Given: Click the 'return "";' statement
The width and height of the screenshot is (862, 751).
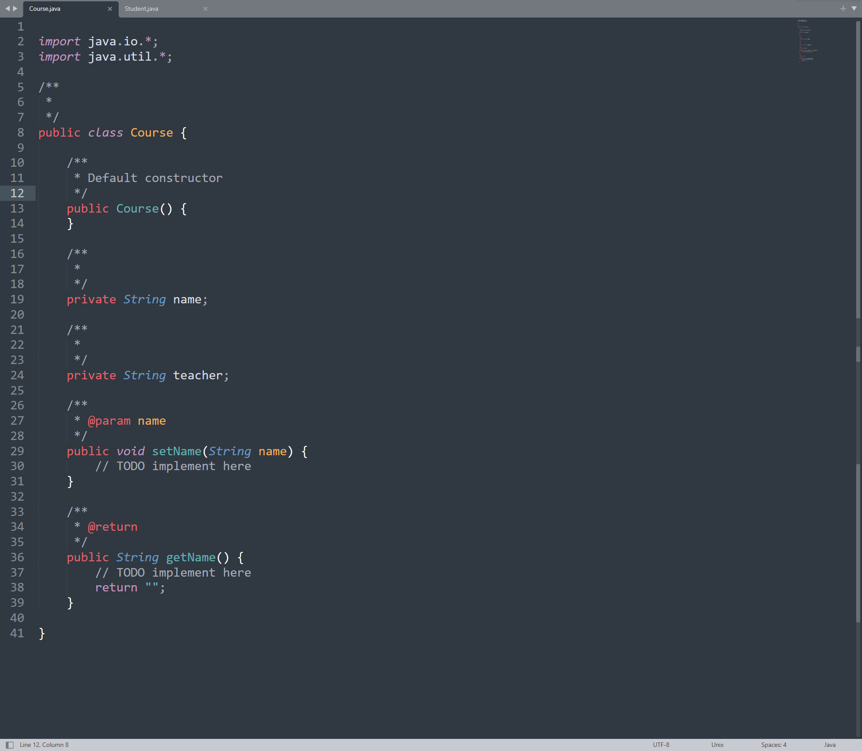Looking at the screenshot, I should [x=130, y=588].
